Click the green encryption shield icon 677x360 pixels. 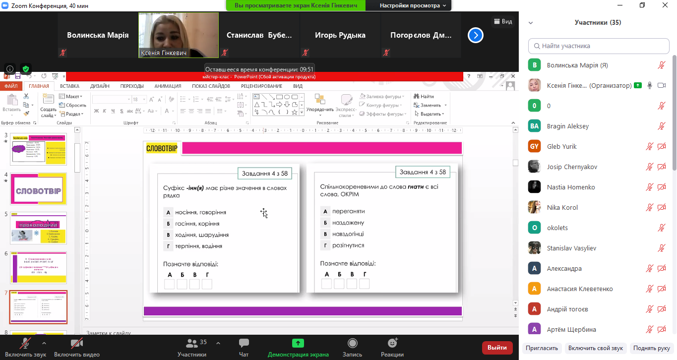26,69
